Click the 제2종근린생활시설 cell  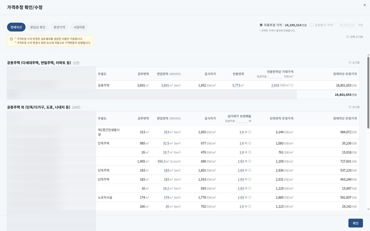pos(109,132)
